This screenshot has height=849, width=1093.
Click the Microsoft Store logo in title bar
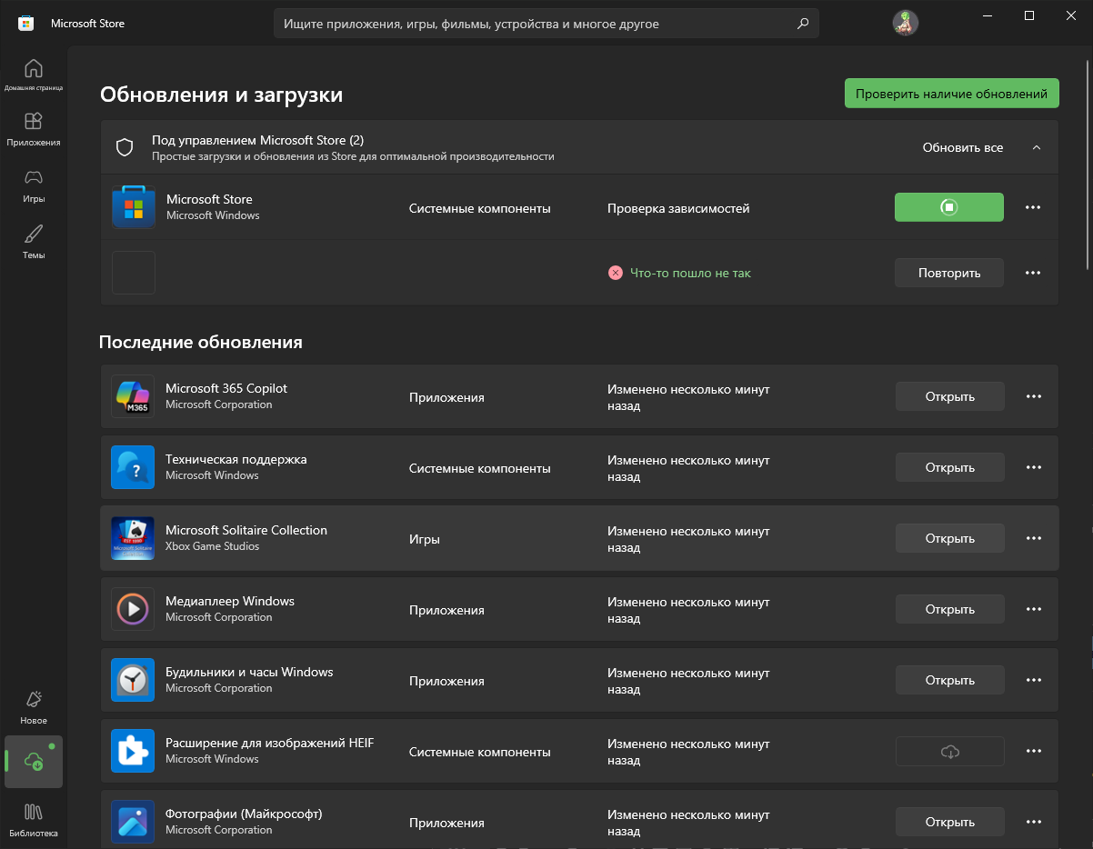[26, 24]
